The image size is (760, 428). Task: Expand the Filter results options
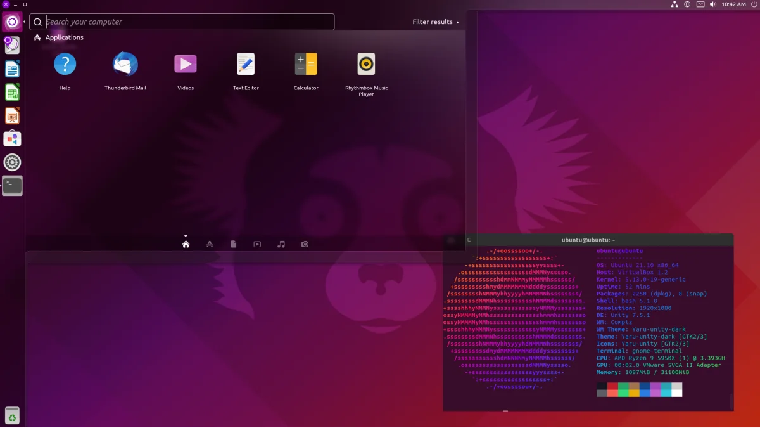click(x=435, y=22)
